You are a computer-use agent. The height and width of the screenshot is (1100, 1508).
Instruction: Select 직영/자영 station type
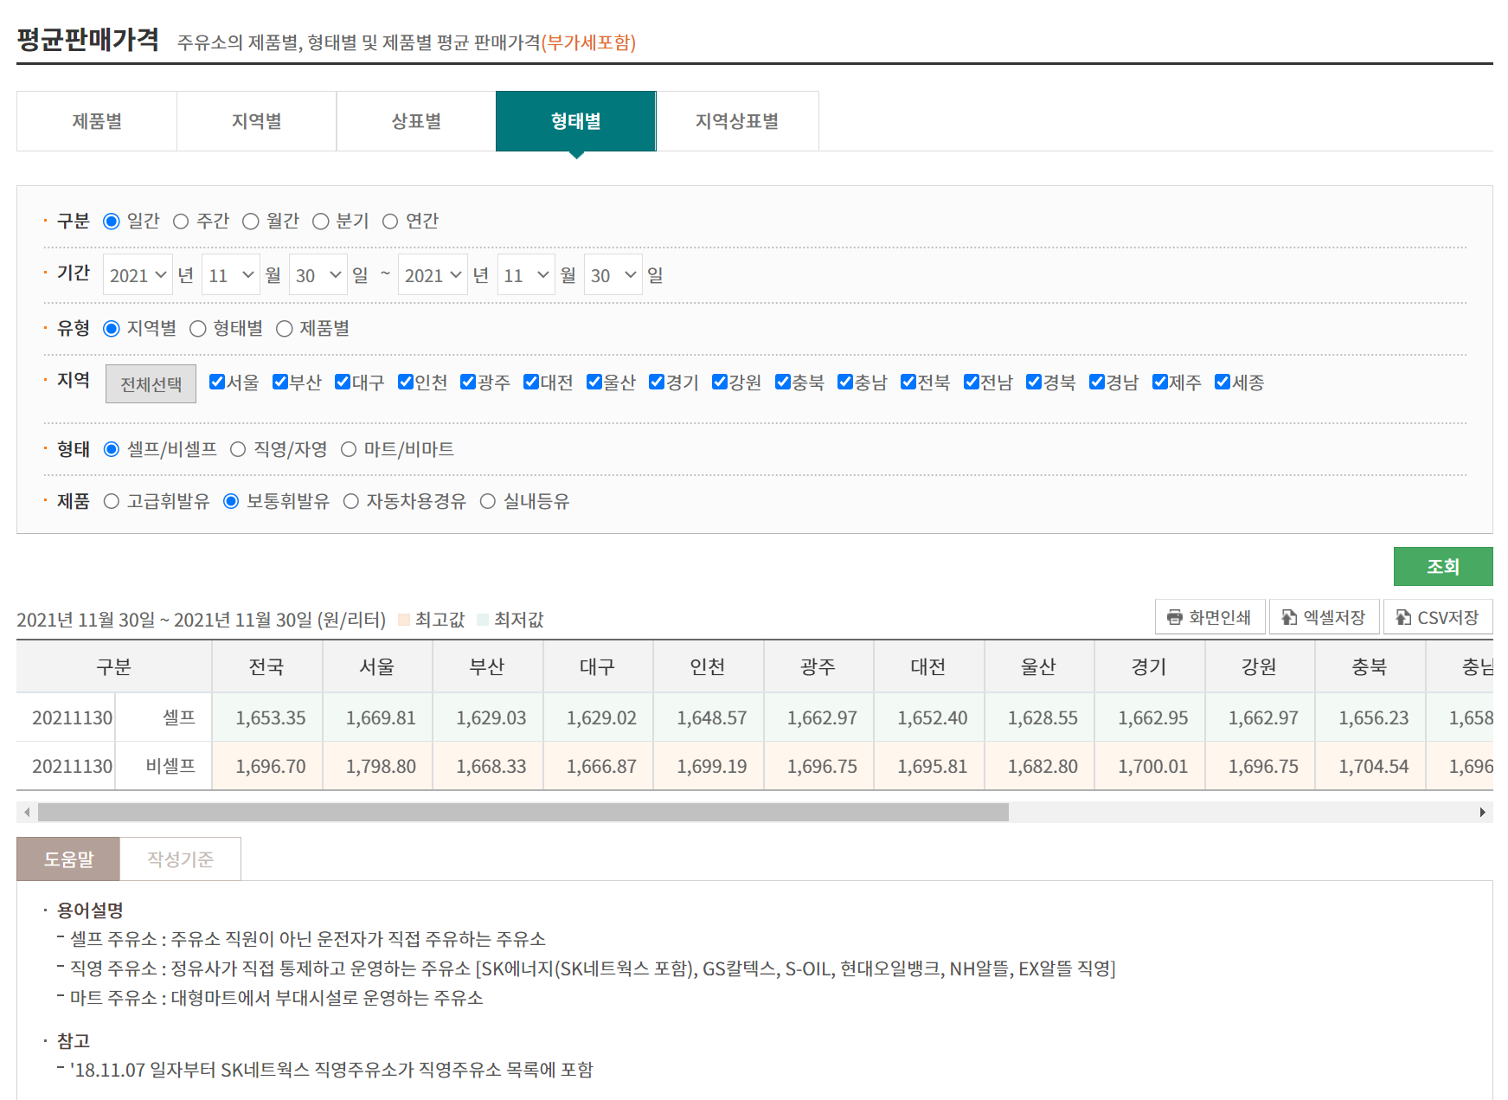point(238,449)
